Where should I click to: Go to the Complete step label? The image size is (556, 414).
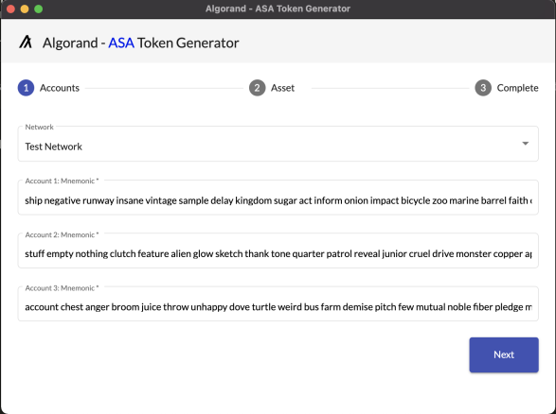pyautogui.click(x=517, y=88)
